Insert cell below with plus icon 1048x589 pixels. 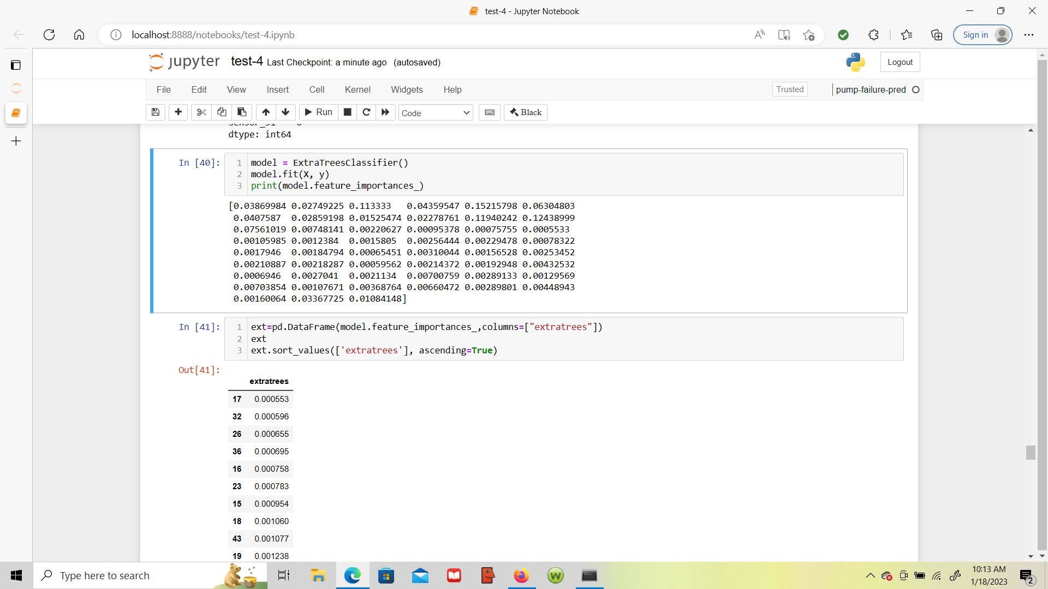[178, 112]
